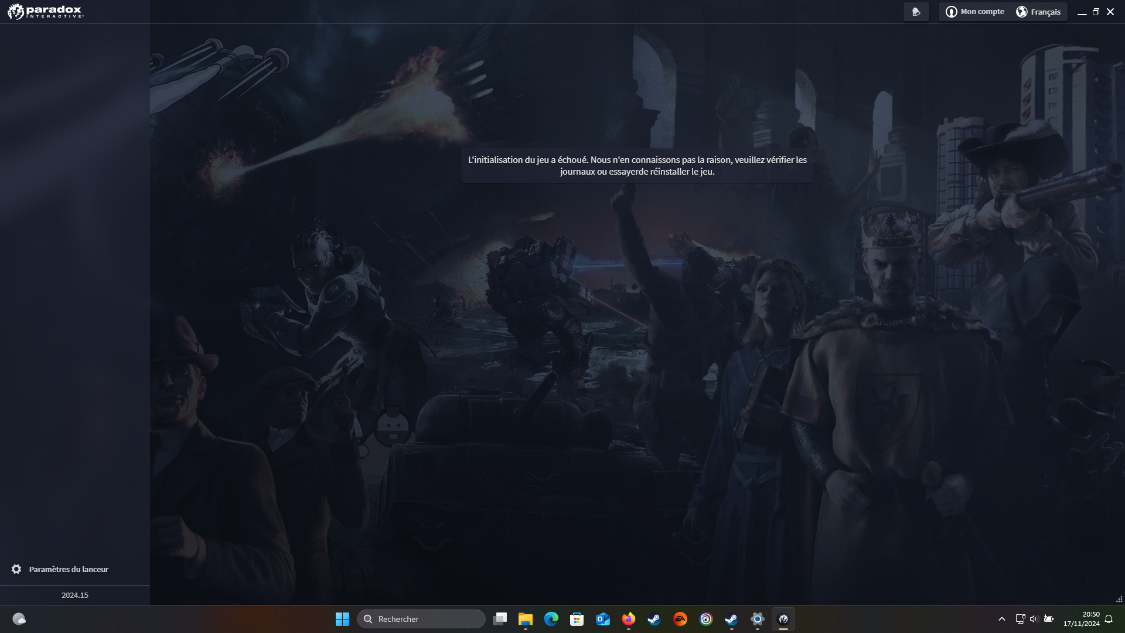Open File Explorer from the taskbar
1125x633 pixels.
pyautogui.click(x=526, y=619)
